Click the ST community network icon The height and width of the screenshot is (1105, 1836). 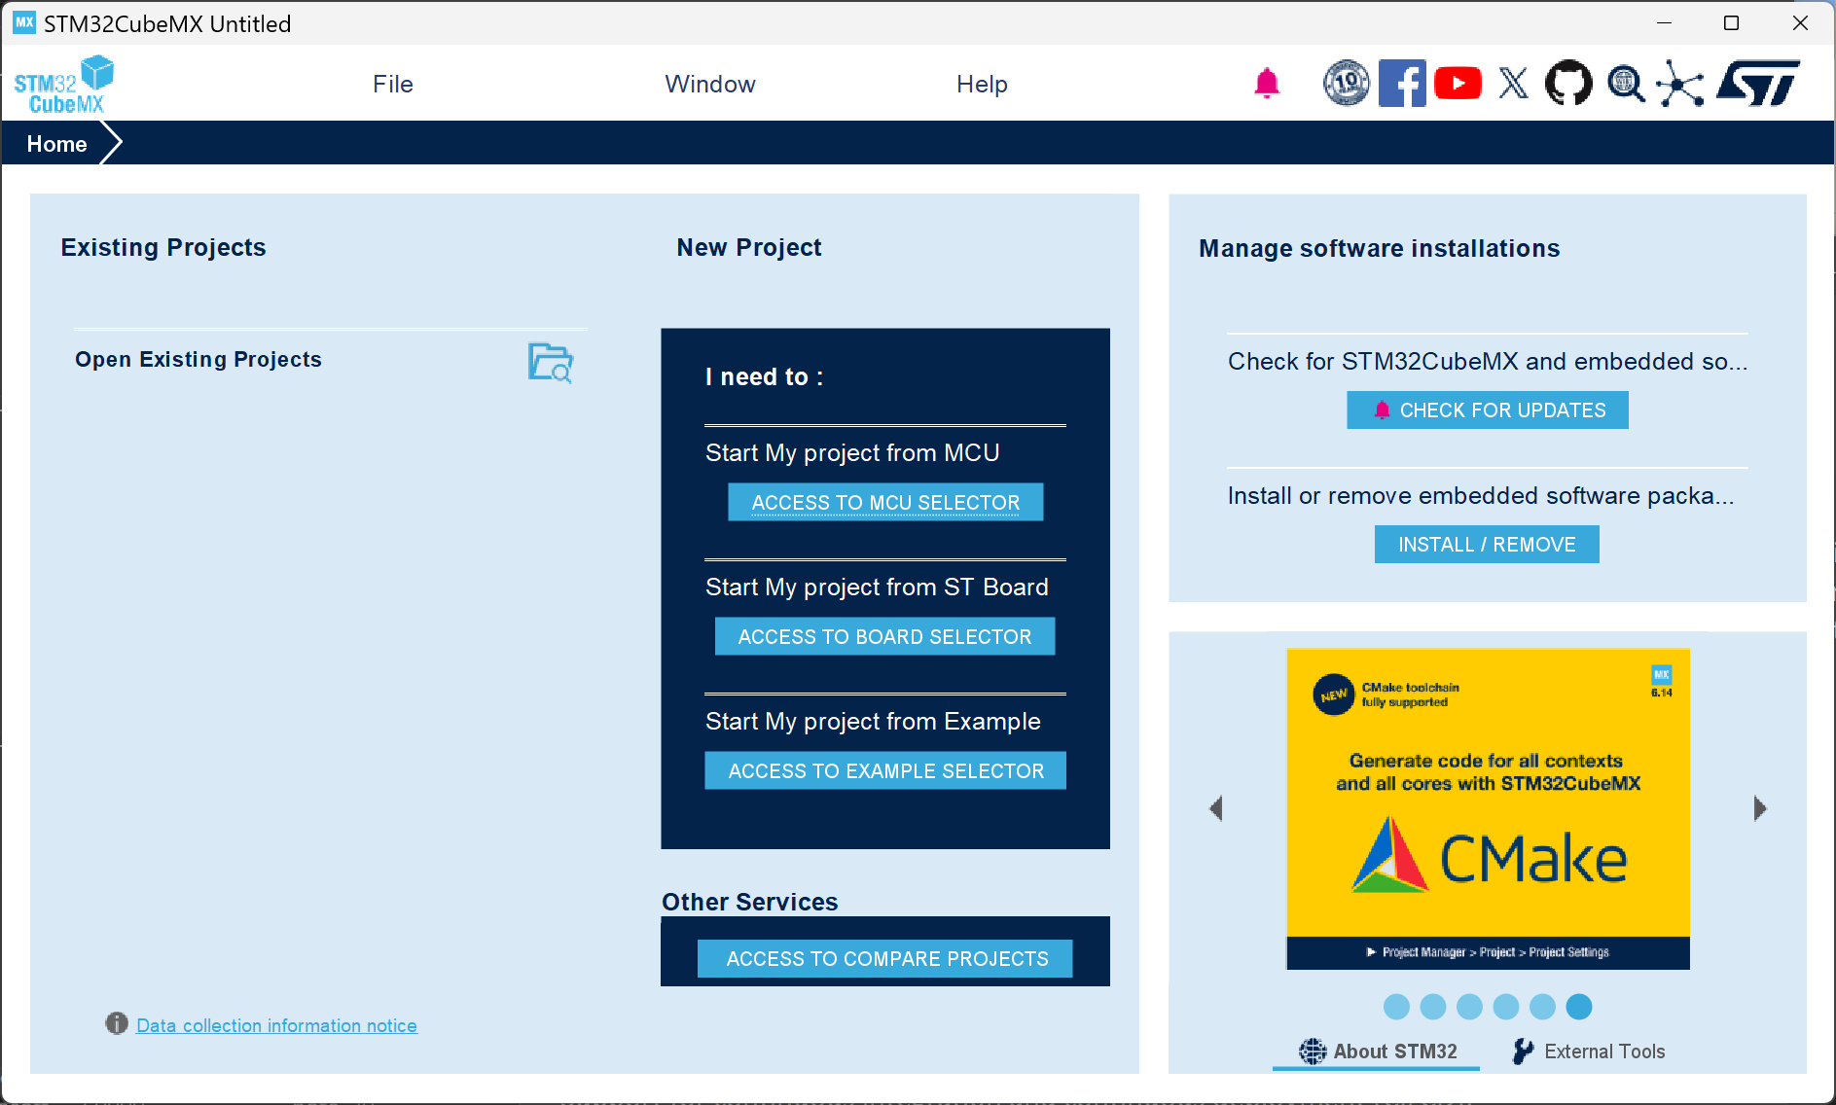click(1680, 84)
